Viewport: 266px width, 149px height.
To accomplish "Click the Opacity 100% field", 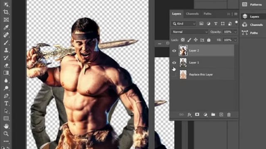I will point(228,32).
